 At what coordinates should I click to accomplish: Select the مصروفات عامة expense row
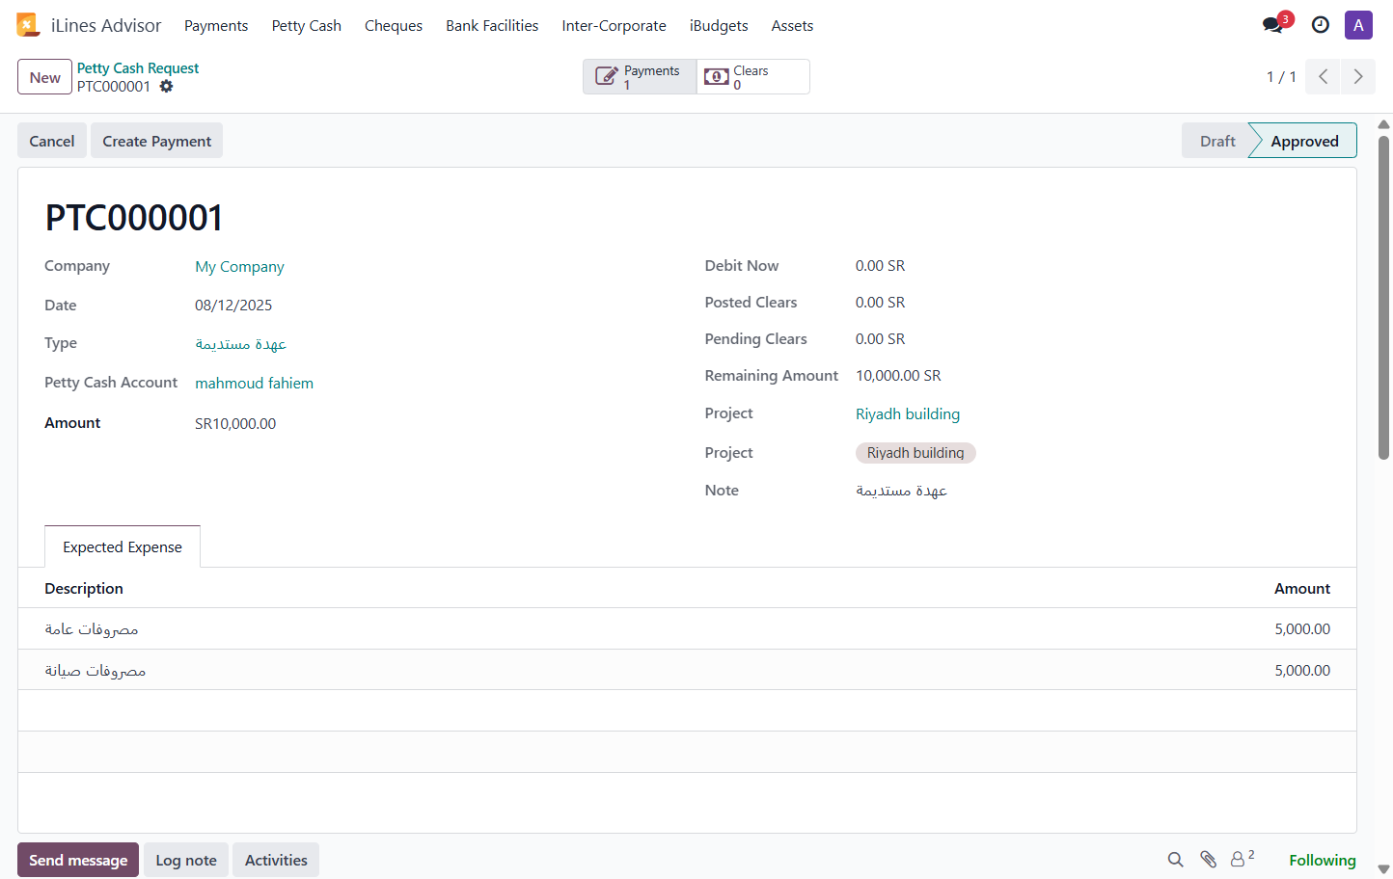click(x=687, y=629)
